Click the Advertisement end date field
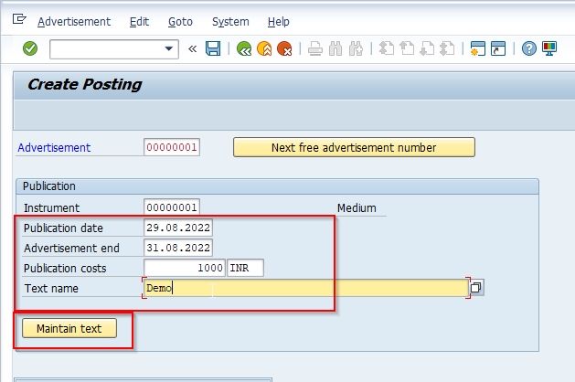Viewport: 575px width, 382px height. click(x=178, y=248)
